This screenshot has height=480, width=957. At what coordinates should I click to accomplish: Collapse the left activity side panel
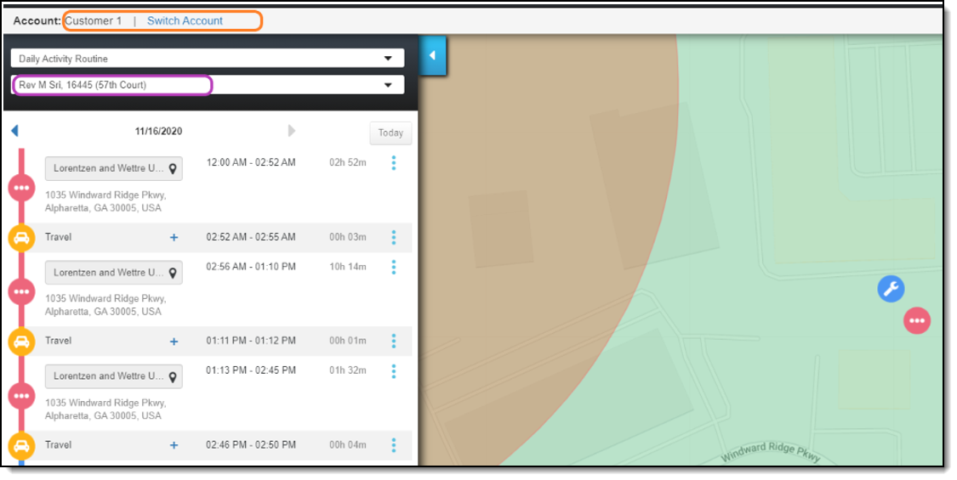pos(432,56)
